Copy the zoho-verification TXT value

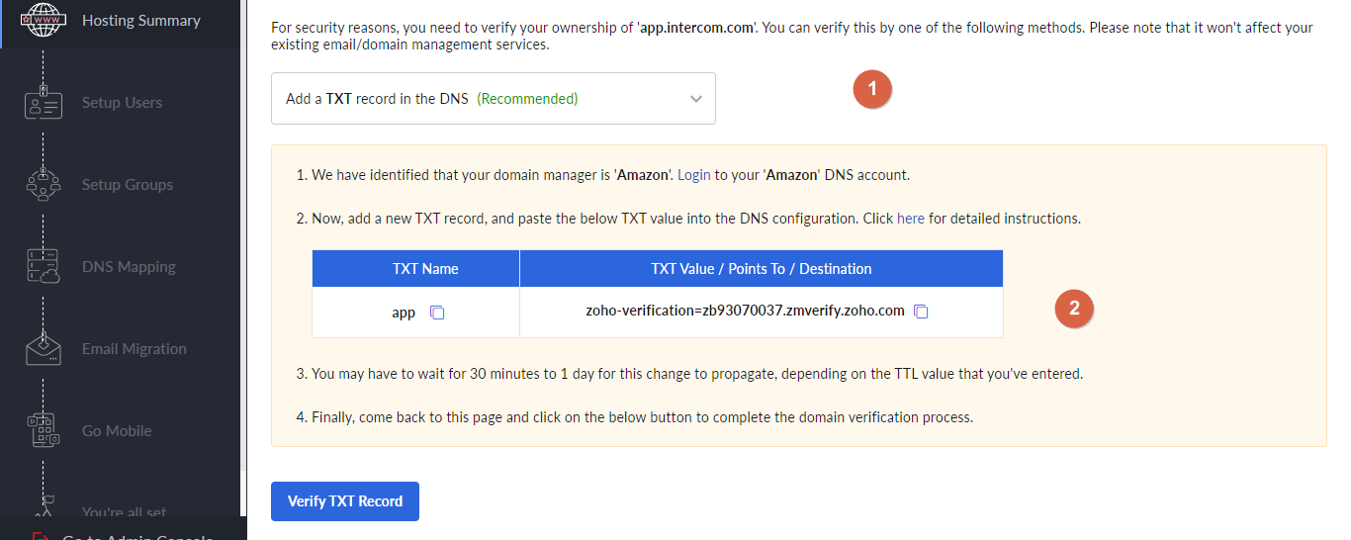(921, 312)
